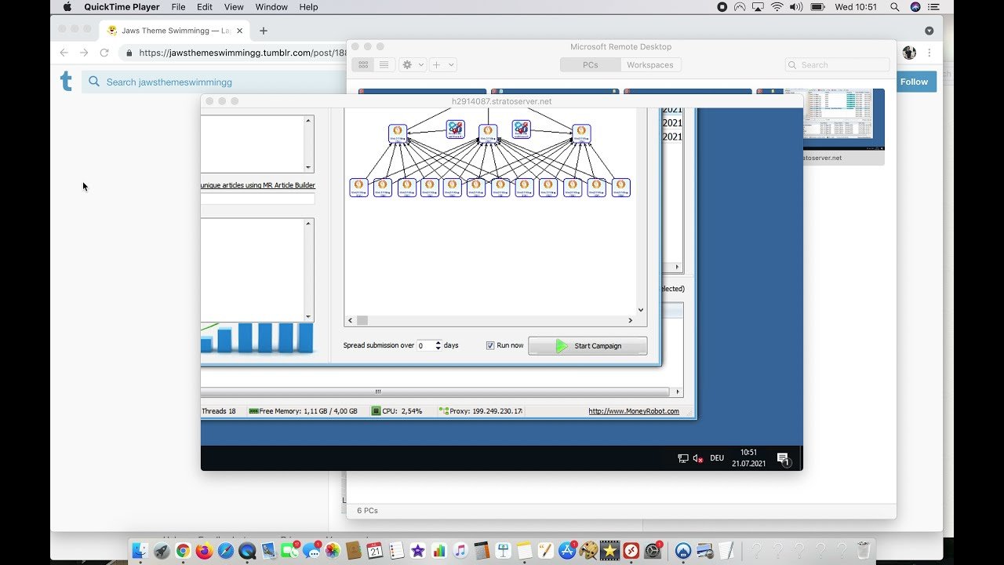Image resolution: width=1004 pixels, height=565 pixels.
Task: Click the Wi-Fi icon in menu bar
Action: coord(777,7)
